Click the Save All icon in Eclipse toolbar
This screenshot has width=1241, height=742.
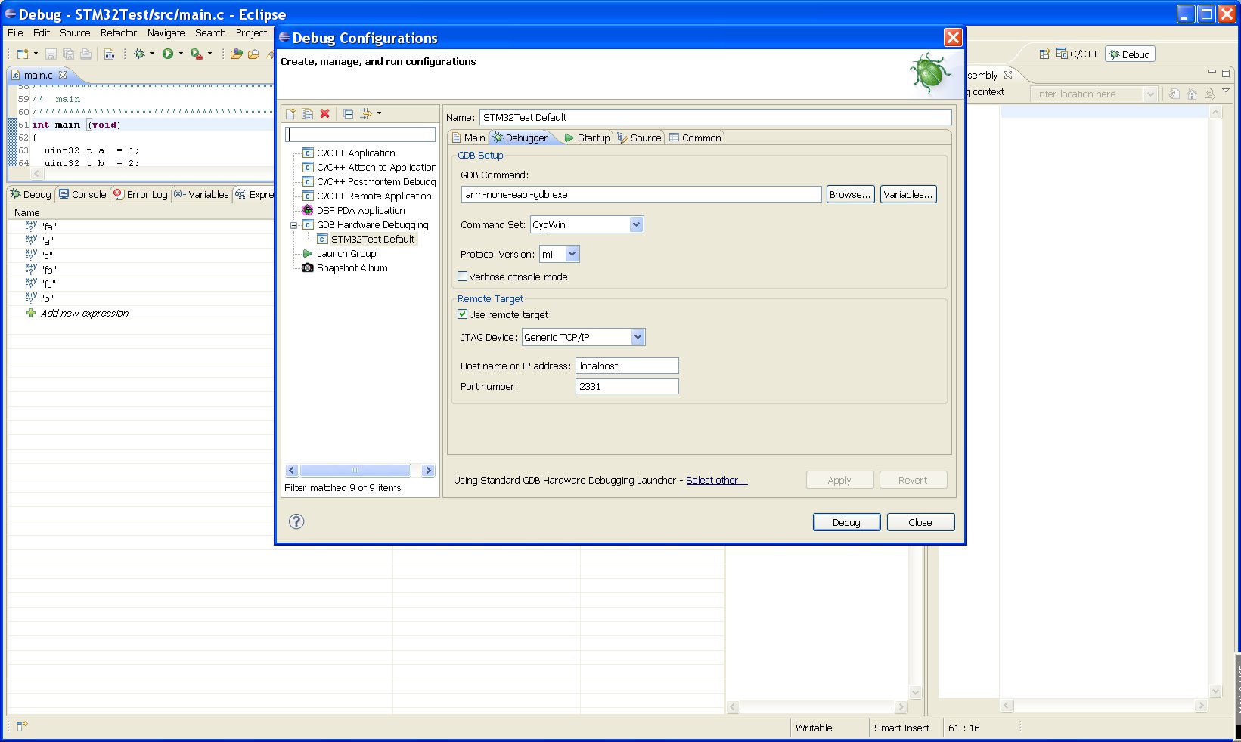pyautogui.click(x=68, y=54)
